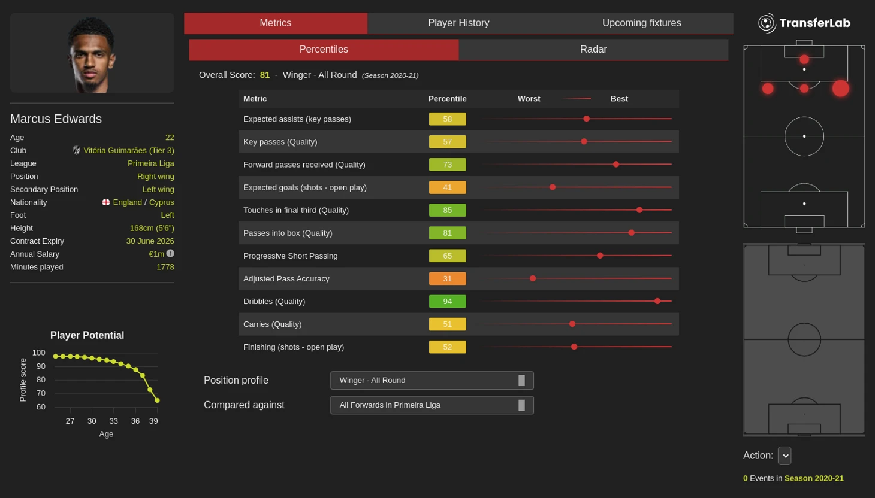
Task: Switch to the Player History tab
Action: [x=458, y=23]
